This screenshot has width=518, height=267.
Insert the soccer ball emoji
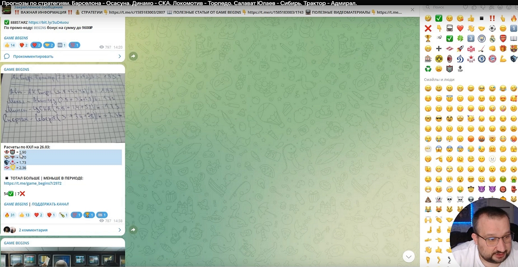[x=493, y=28]
